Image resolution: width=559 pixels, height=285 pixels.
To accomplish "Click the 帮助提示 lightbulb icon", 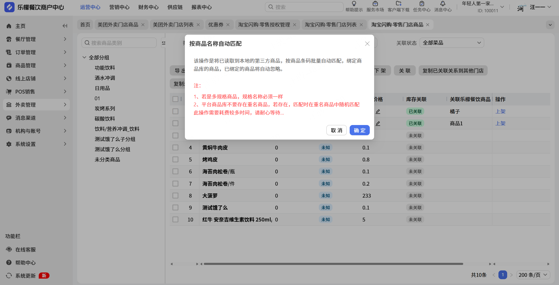I will (354, 4).
